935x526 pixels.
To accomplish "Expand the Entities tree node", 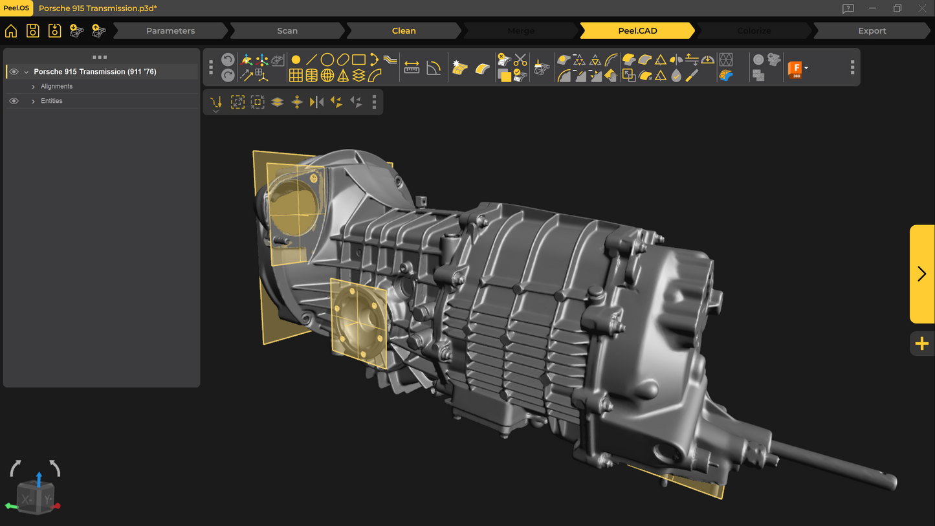I will click(33, 102).
